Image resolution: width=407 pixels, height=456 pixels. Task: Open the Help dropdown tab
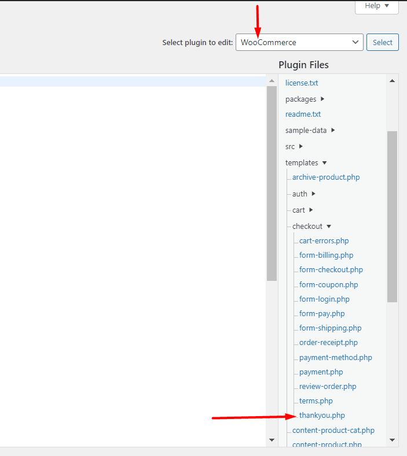click(377, 6)
